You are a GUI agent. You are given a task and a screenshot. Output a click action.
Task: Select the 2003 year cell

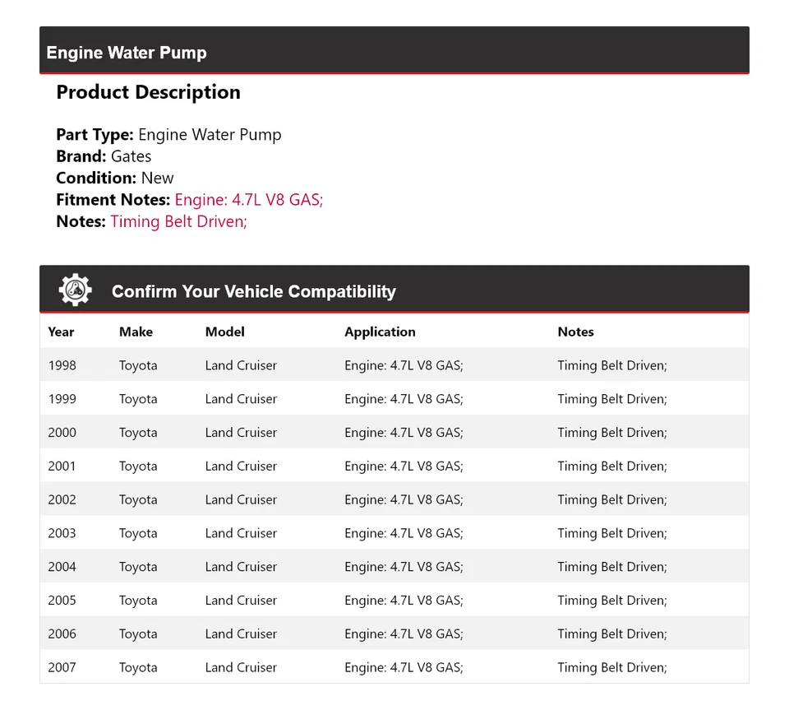coord(62,534)
